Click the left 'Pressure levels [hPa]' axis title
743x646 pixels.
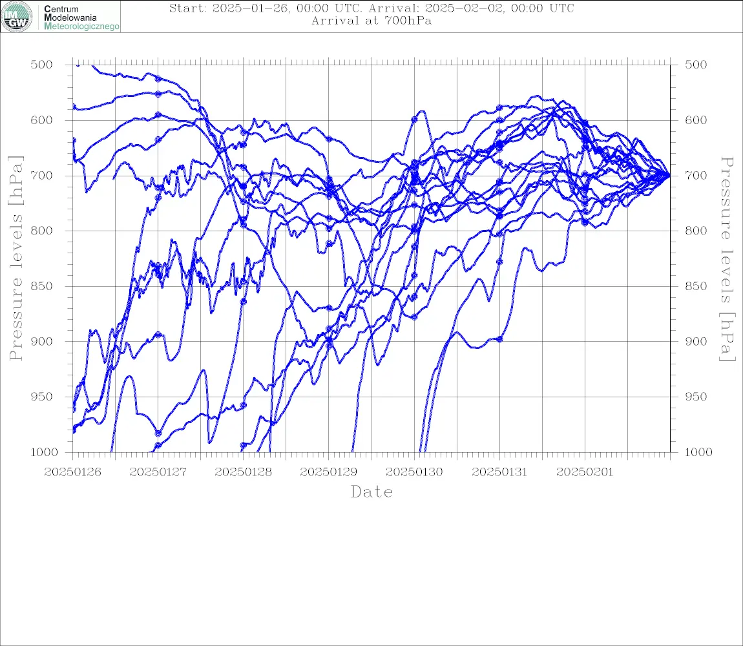(16, 258)
